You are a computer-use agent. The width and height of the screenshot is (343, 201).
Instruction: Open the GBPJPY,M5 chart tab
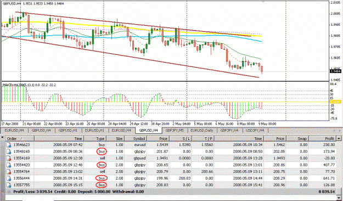coord(175,131)
